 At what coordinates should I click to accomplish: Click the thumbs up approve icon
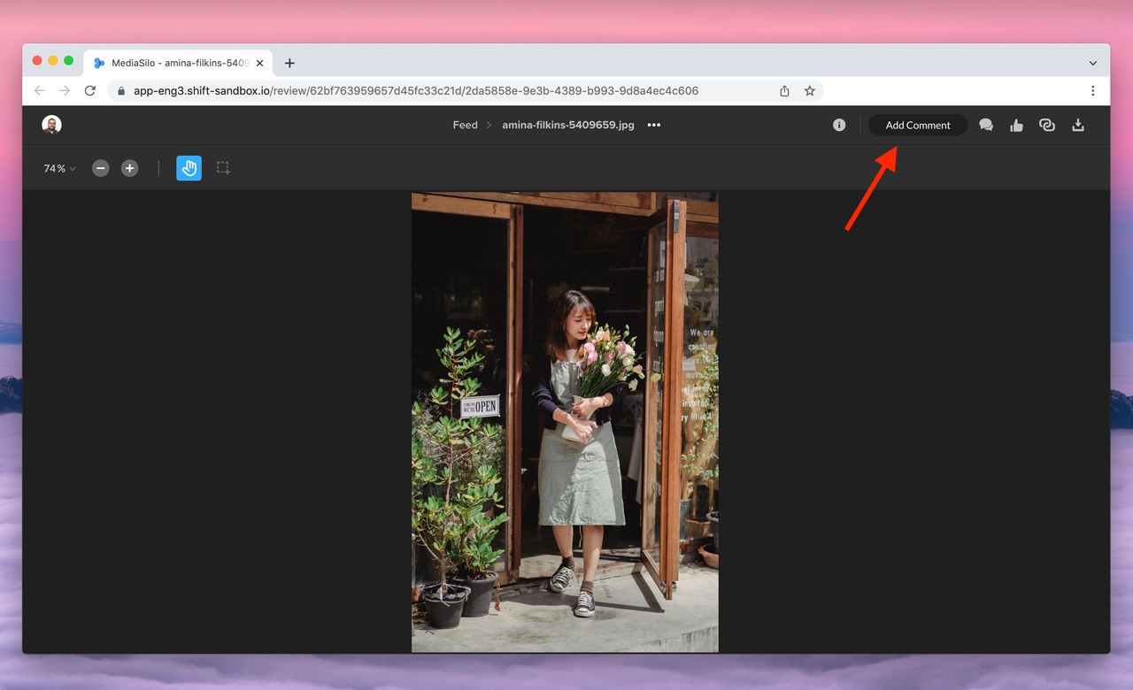point(1016,126)
